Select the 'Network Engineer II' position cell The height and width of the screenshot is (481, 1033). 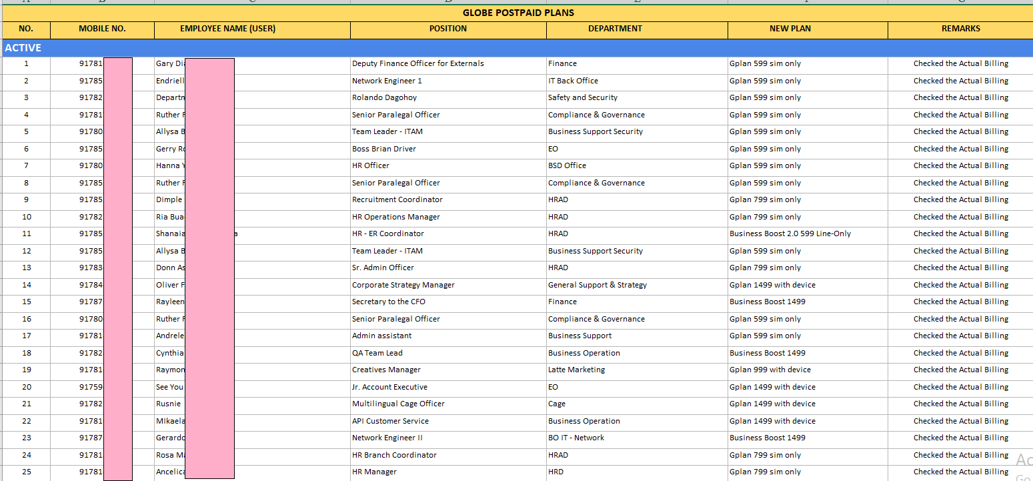pos(448,438)
